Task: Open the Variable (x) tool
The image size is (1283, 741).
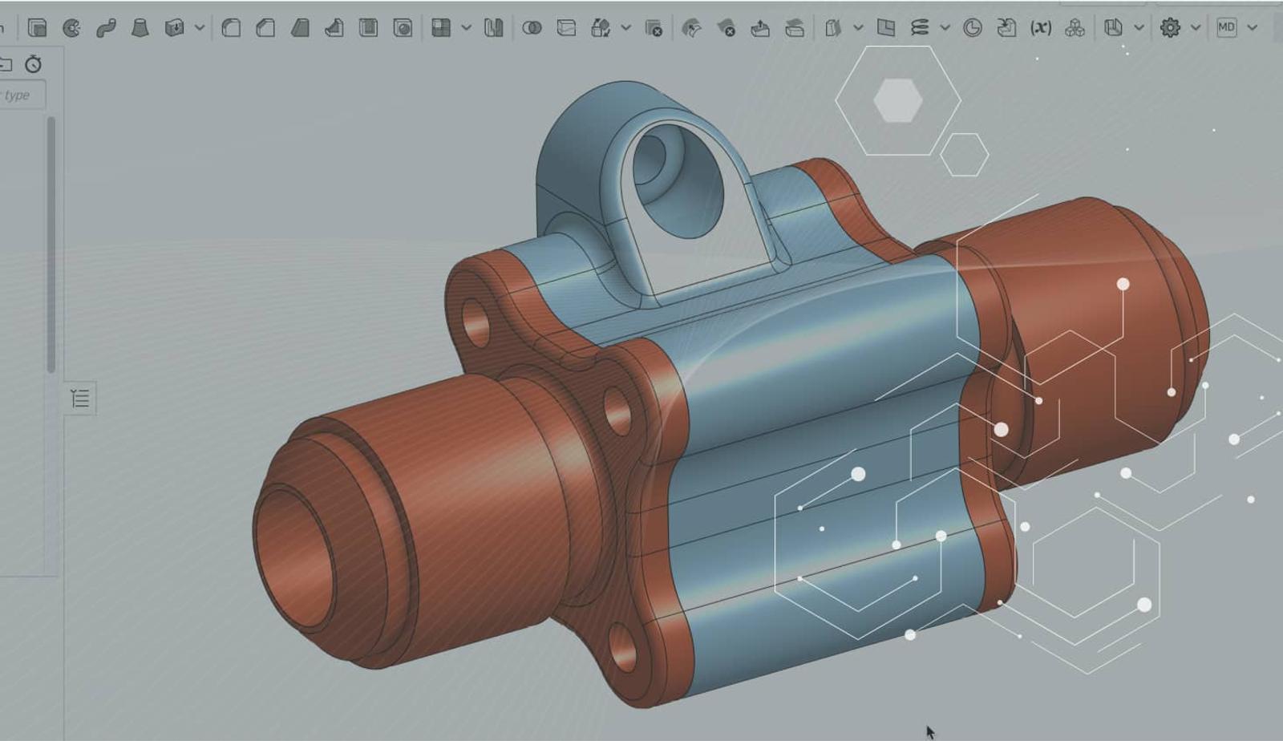Action: pos(1041,28)
